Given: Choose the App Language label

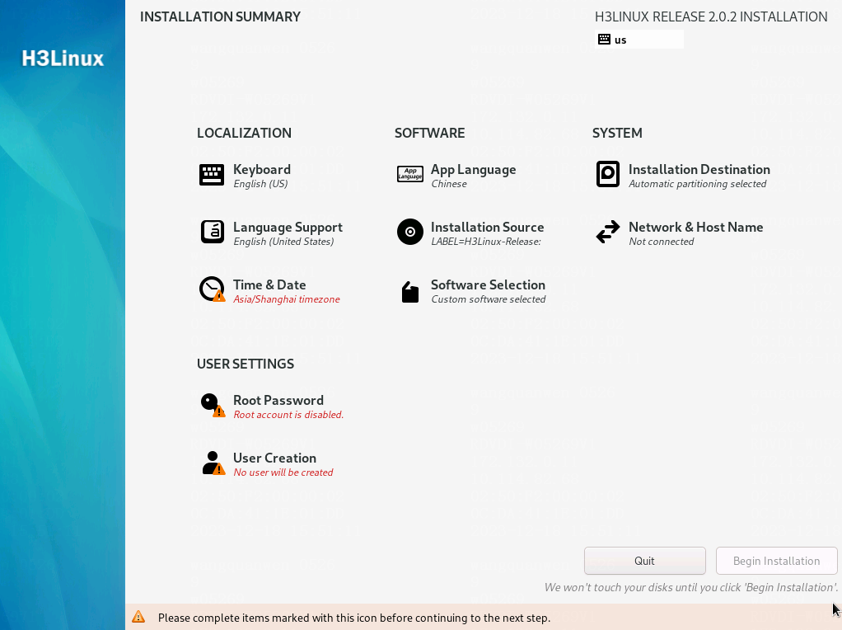Looking at the screenshot, I should point(474,170).
